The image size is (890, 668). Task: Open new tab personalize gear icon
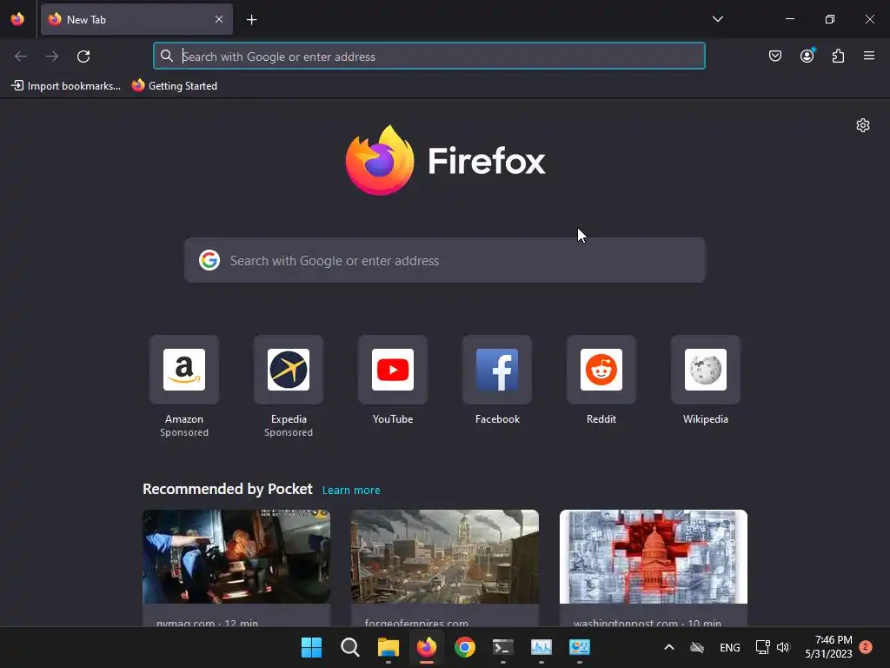point(863,125)
